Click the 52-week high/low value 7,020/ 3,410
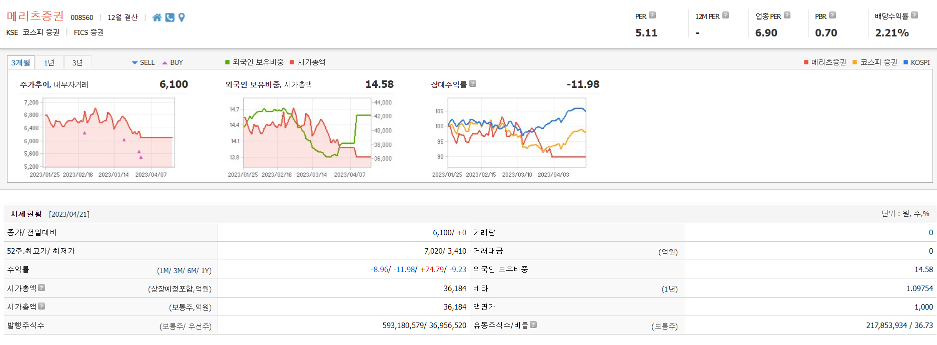937x345 pixels. [445, 251]
